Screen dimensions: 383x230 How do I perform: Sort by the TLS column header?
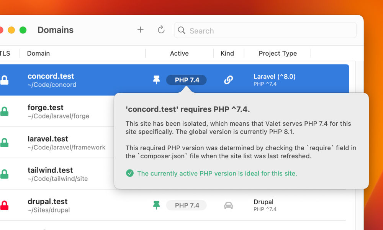click(5, 53)
